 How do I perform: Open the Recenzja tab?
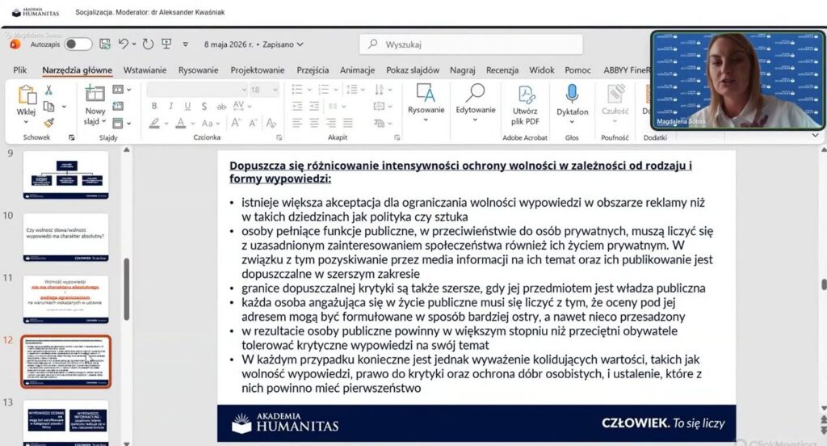point(502,70)
